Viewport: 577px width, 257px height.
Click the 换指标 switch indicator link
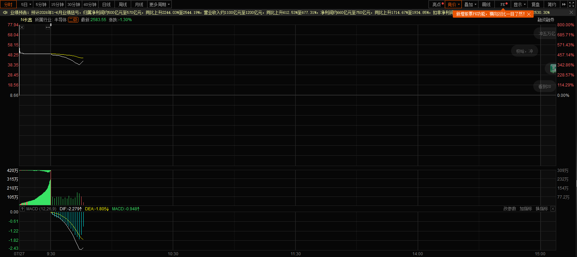[542, 209]
